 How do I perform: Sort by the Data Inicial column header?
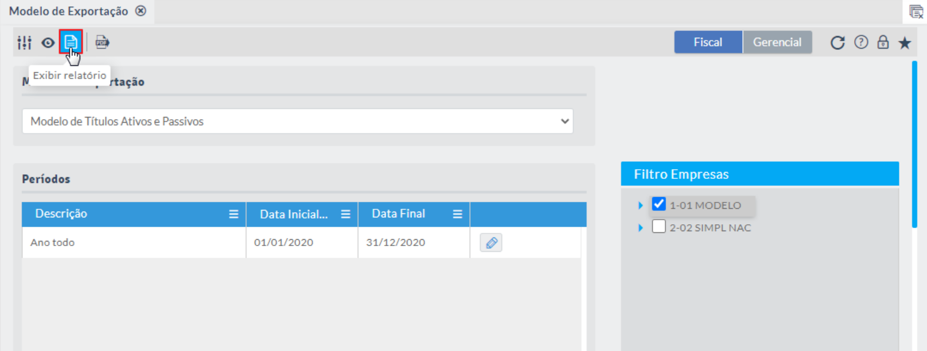pos(294,214)
